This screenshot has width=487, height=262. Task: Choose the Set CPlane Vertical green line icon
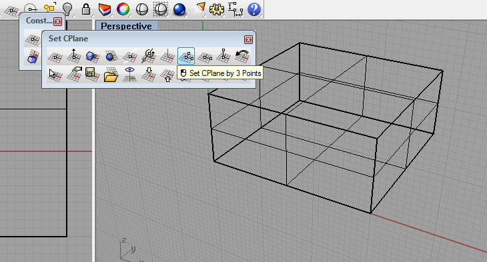[167, 56]
